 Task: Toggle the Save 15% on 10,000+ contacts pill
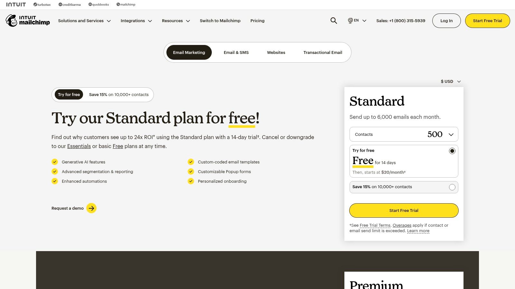tap(119, 95)
